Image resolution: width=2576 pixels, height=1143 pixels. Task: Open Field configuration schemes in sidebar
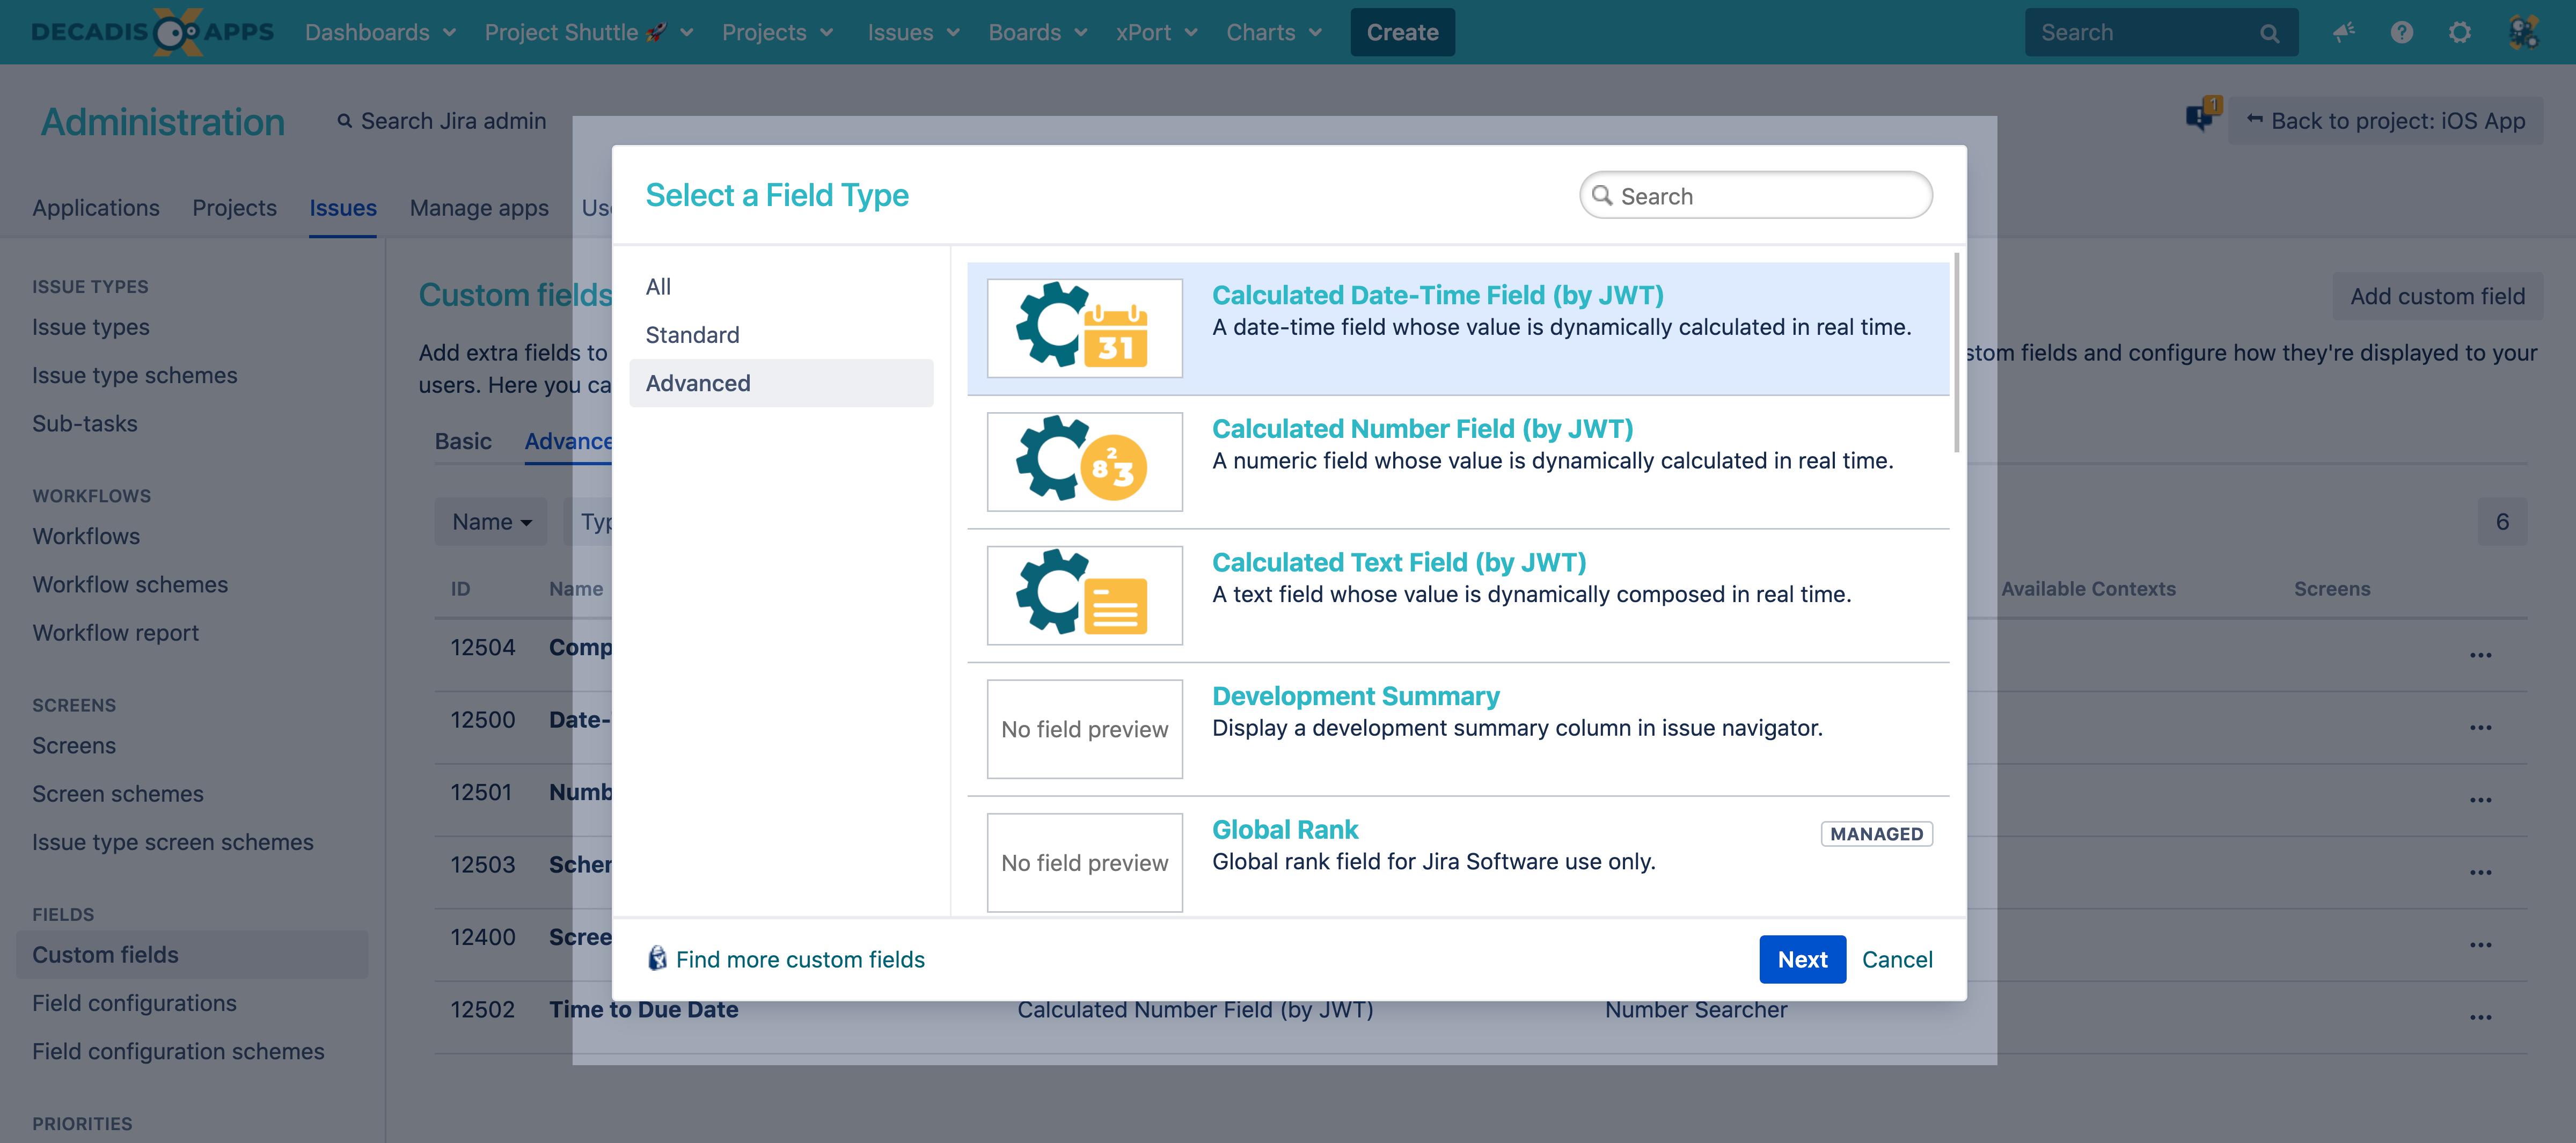[178, 1051]
